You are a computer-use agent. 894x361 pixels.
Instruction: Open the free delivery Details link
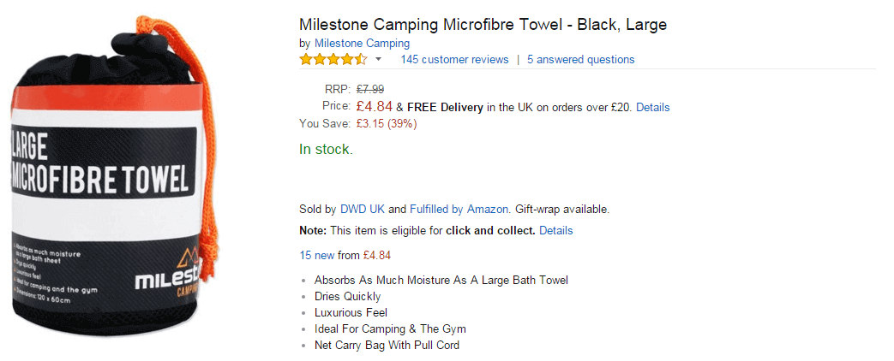coord(653,107)
